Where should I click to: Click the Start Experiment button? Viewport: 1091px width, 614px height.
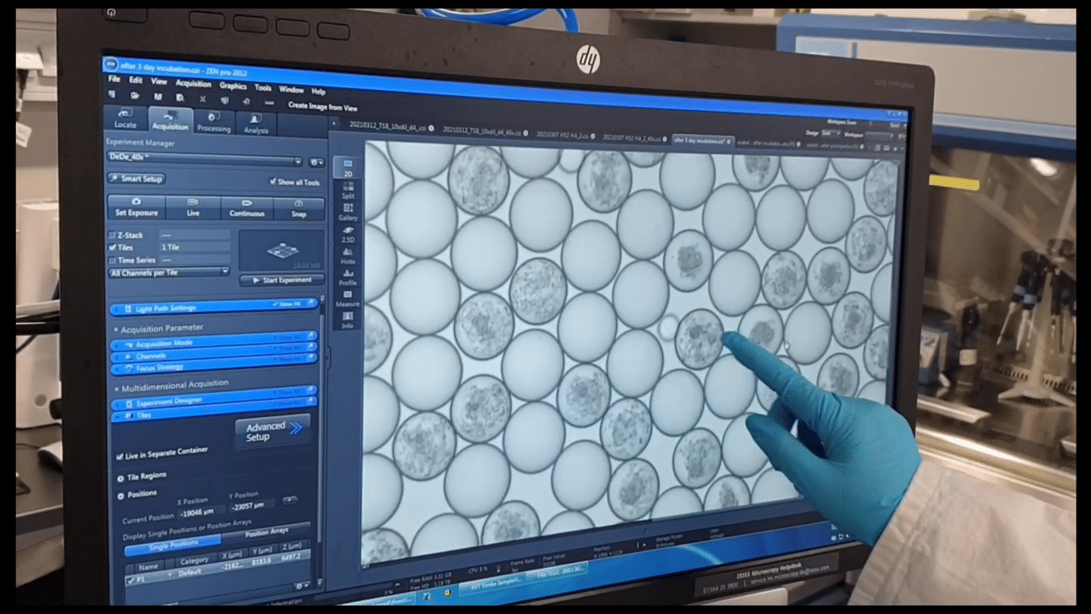coord(281,280)
